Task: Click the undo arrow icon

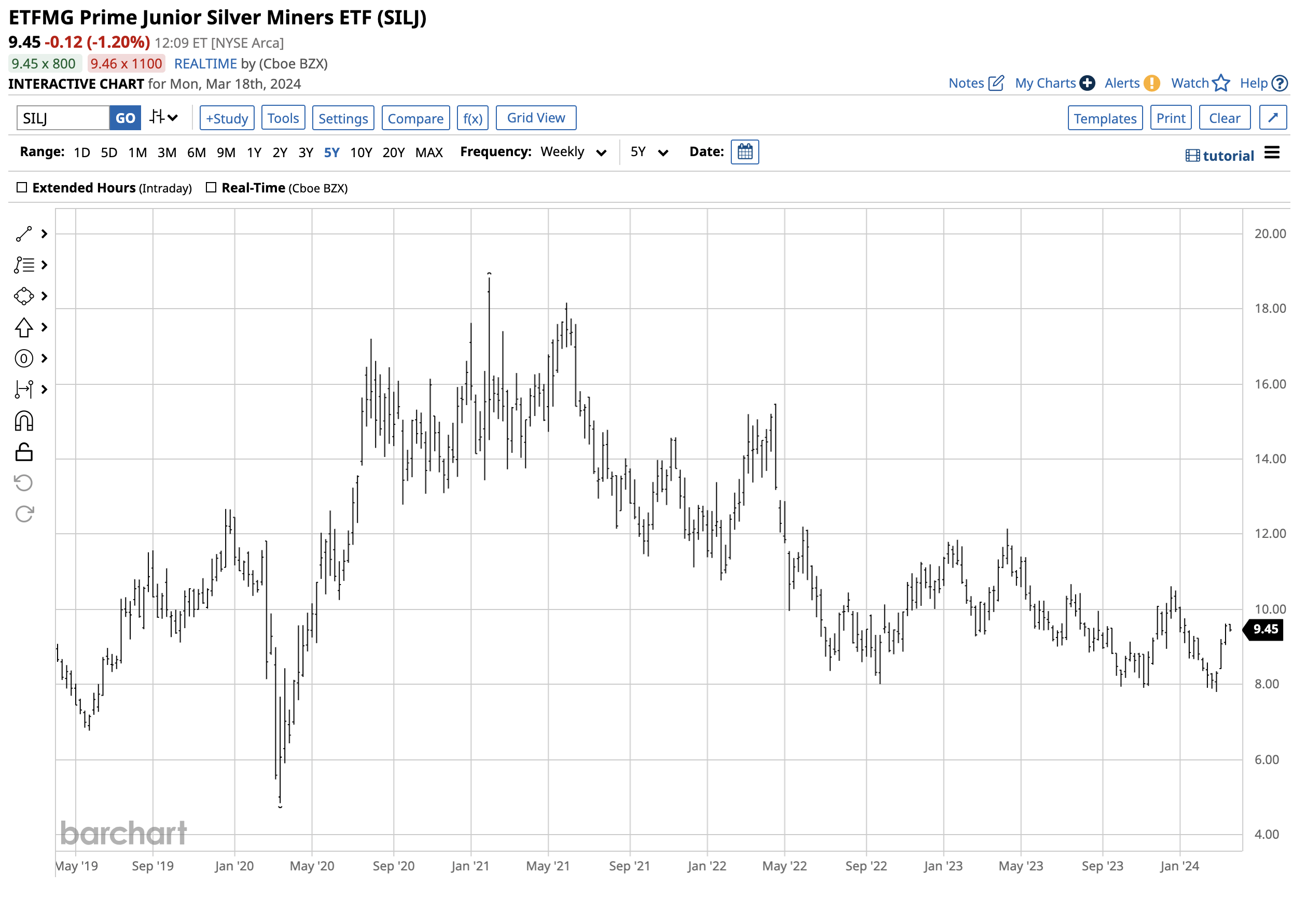Action: [24, 483]
